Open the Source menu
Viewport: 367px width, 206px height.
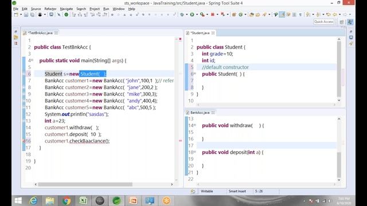point(36,9)
